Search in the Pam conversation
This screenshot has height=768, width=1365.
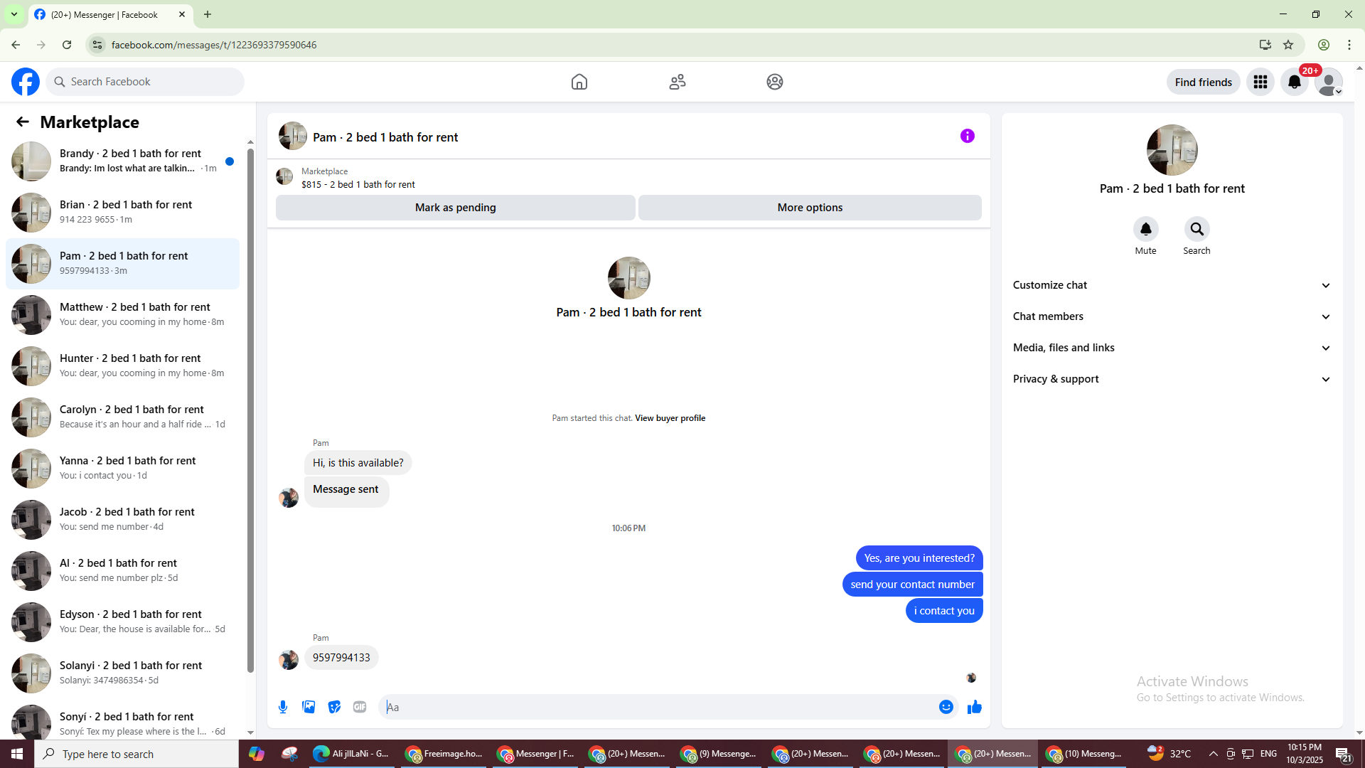(1197, 229)
